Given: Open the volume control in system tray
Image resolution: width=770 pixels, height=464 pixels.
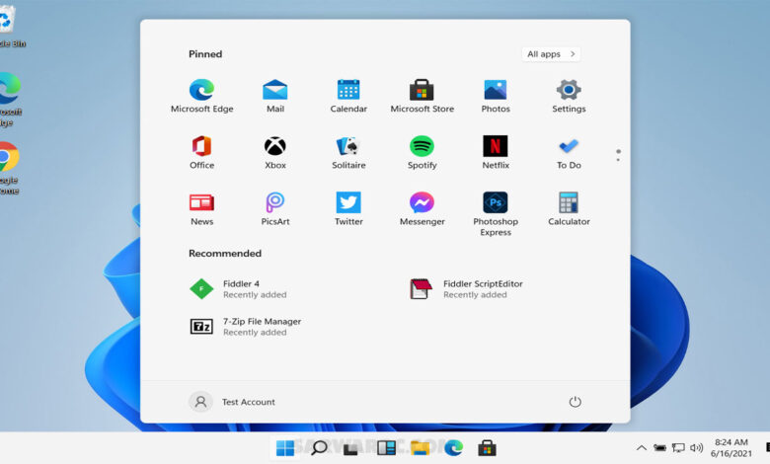Looking at the screenshot, I should click(x=696, y=448).
